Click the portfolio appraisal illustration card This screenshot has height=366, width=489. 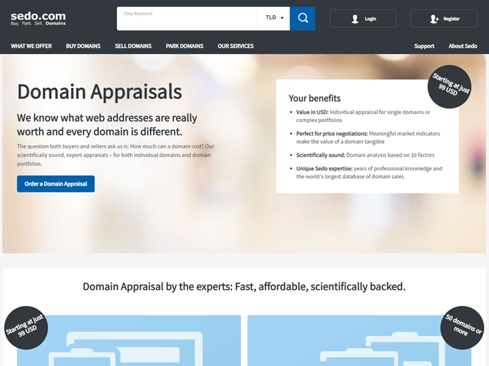pyautogui.click(x=359, y=341)
